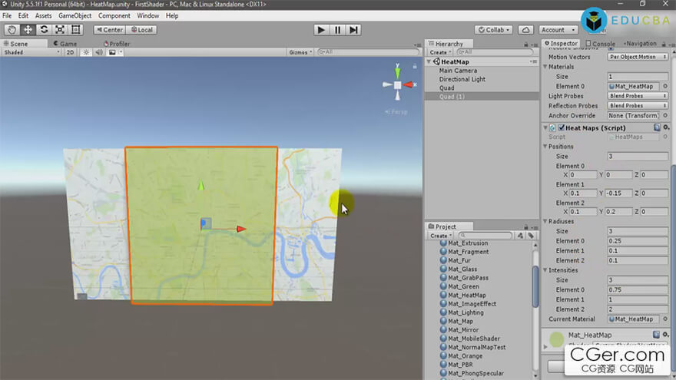Click the Pause button
The height and width of the screenshot is (380, 676).
click(x=337, y=30)
